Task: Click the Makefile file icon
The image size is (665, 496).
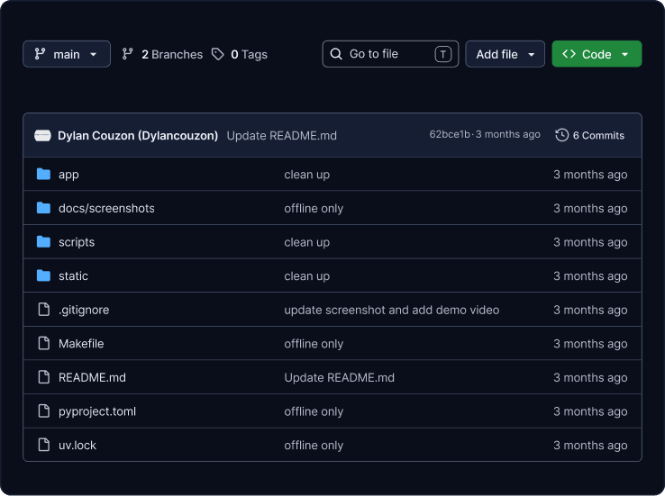Action: (x=43, y=343)
